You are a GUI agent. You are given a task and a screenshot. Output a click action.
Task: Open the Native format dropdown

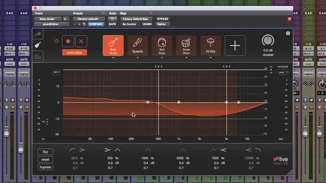[x=162, y=24]
